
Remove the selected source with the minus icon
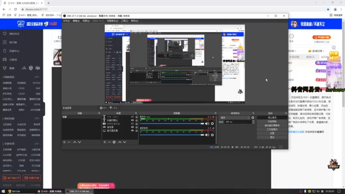[x=110, y=142]
